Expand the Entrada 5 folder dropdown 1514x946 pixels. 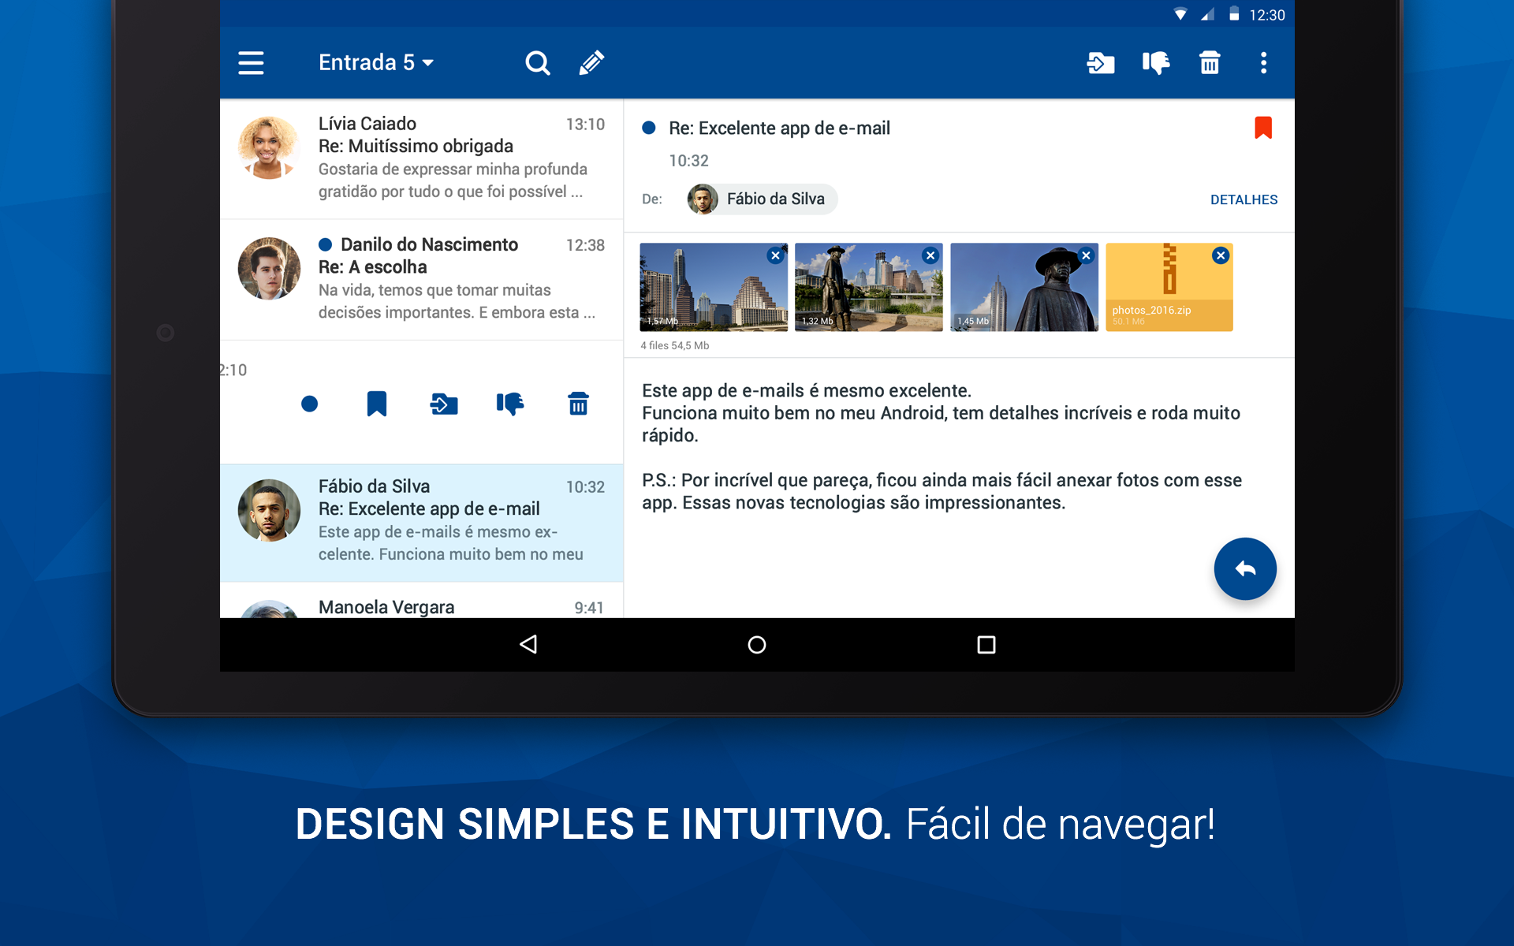[376, 62]
